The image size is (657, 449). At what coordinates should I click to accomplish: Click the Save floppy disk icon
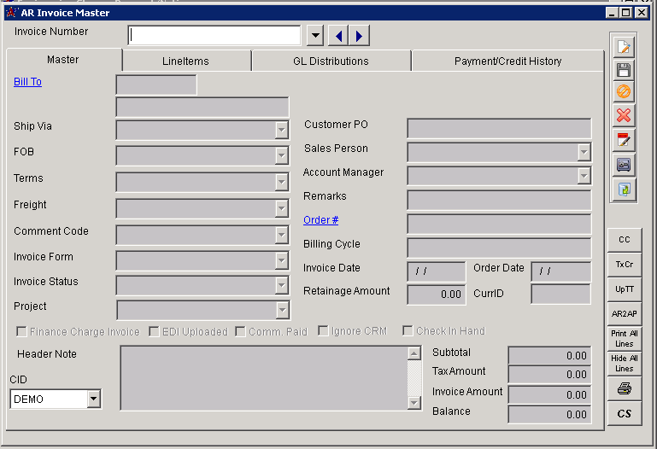624,71
